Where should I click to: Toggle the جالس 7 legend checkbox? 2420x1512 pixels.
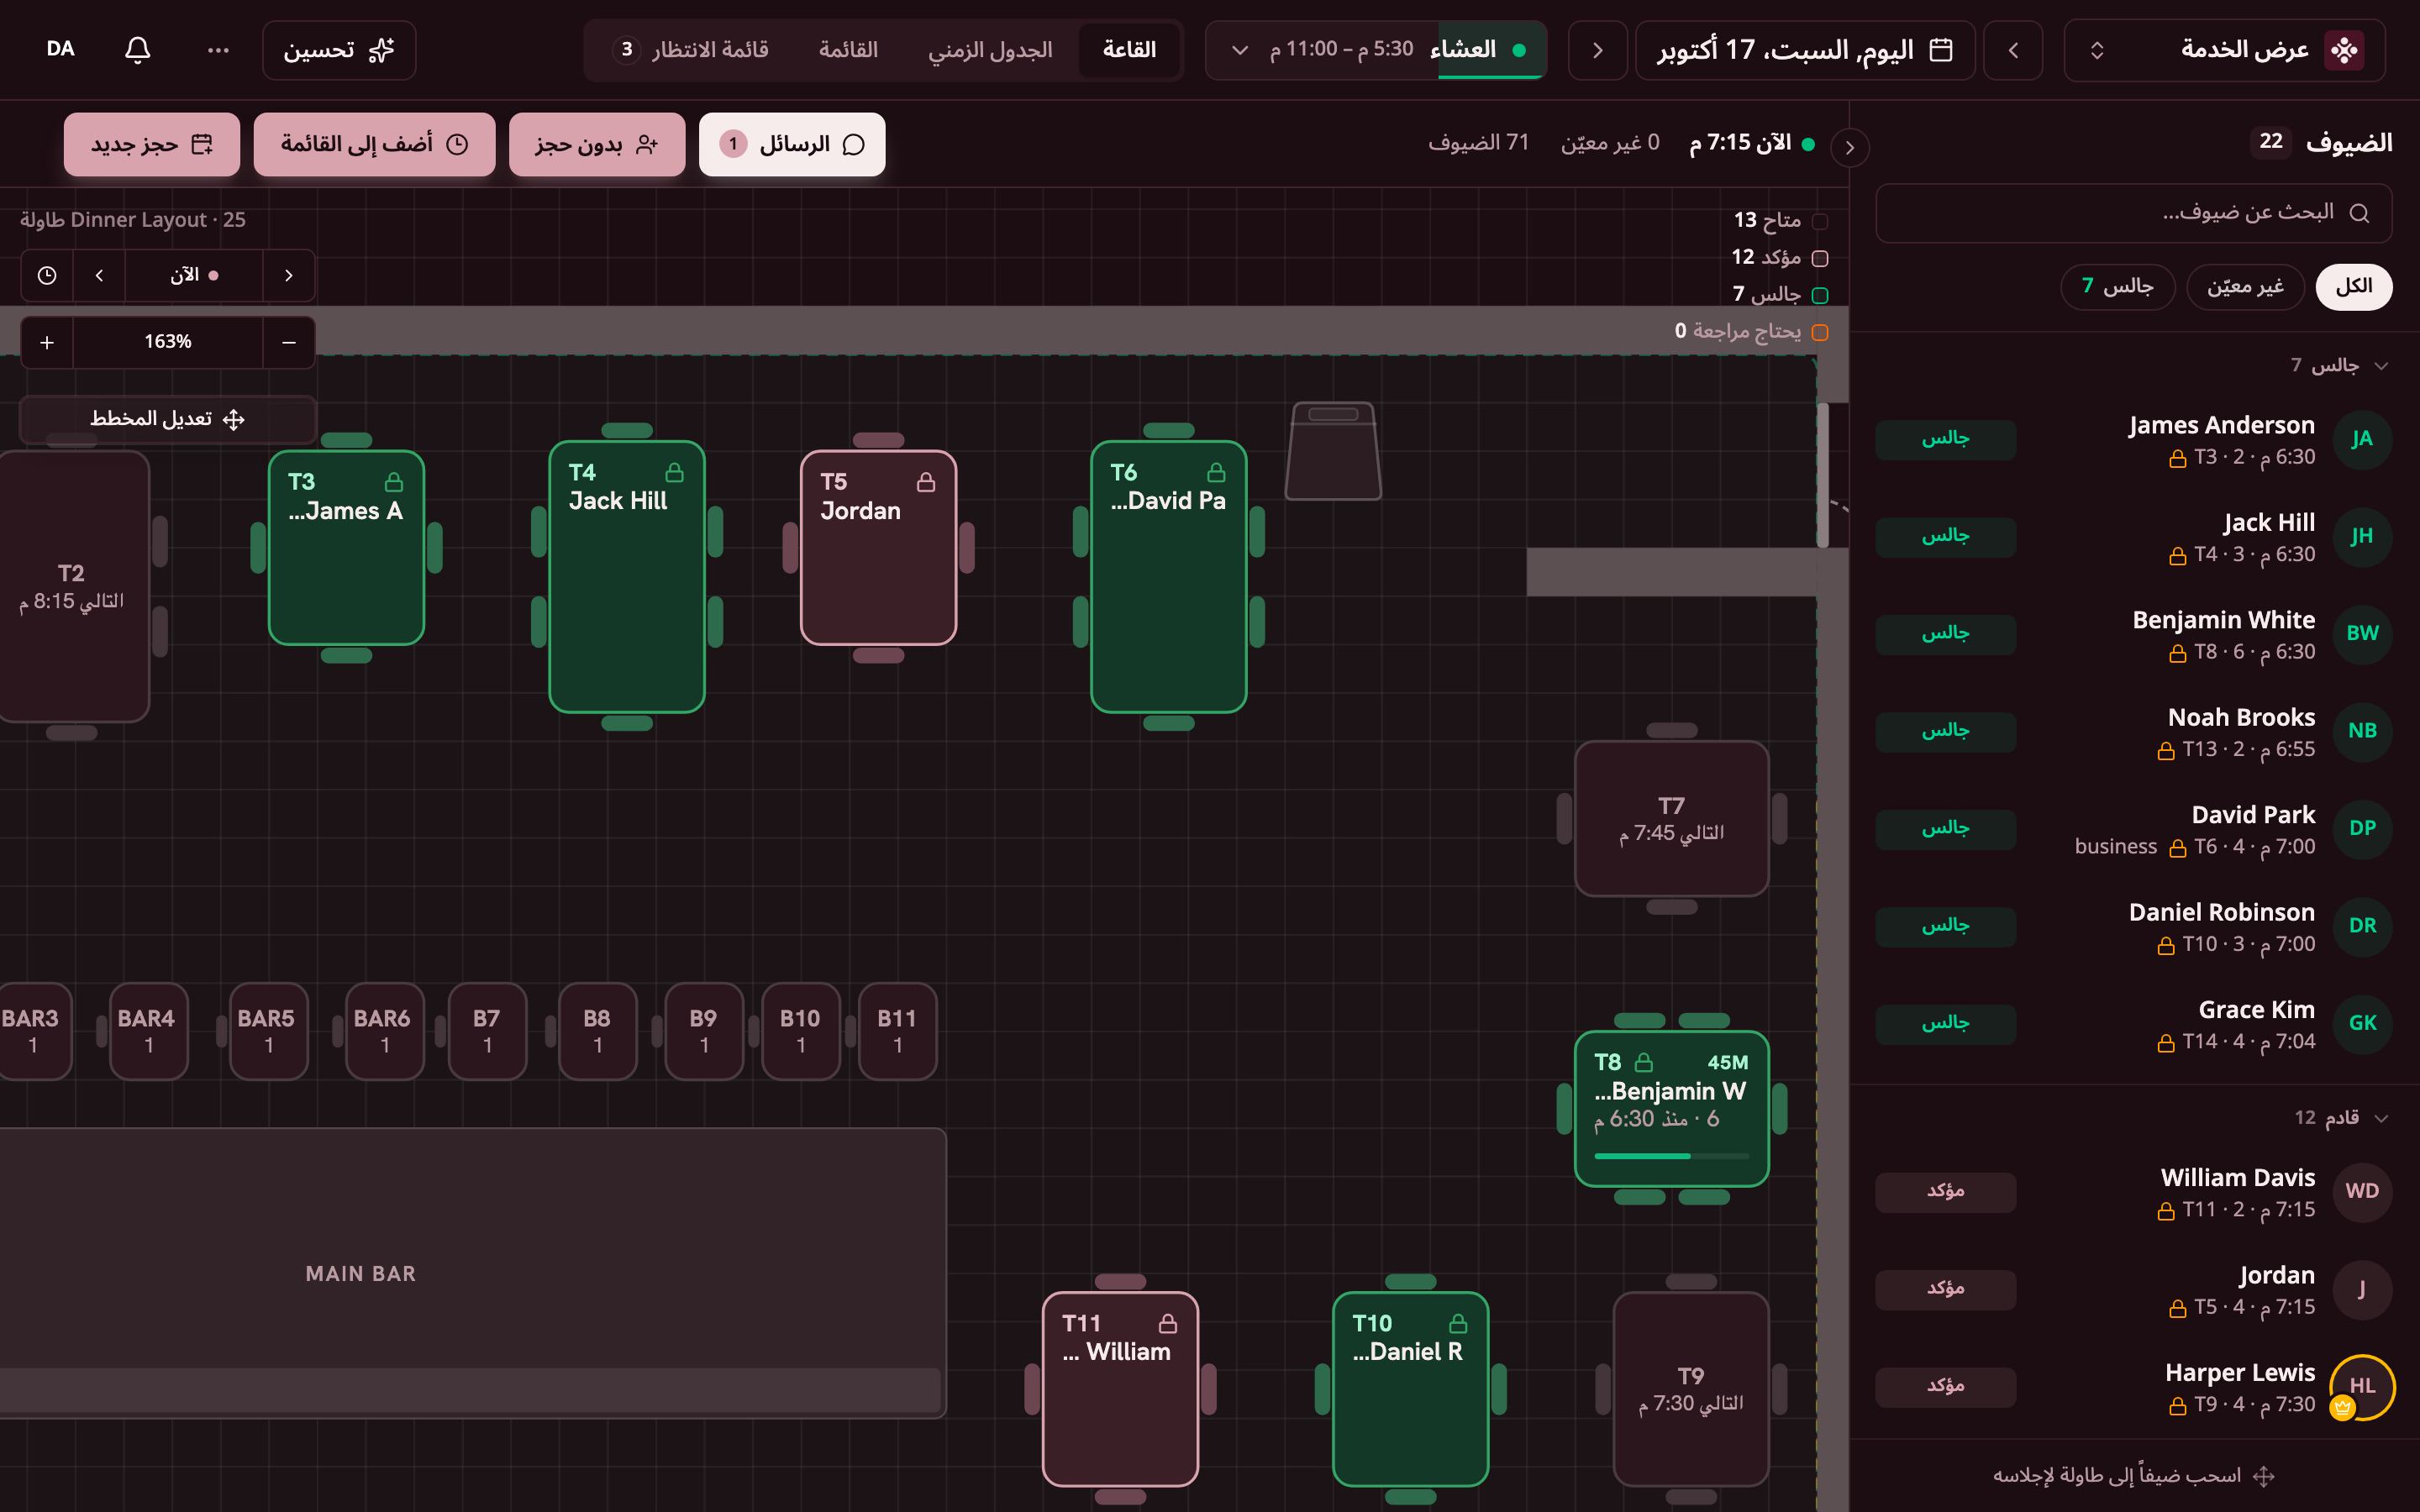[x=1820, y=295]
